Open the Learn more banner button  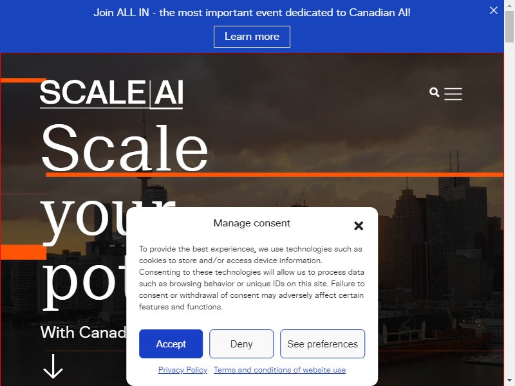click(x=252, y=37)
